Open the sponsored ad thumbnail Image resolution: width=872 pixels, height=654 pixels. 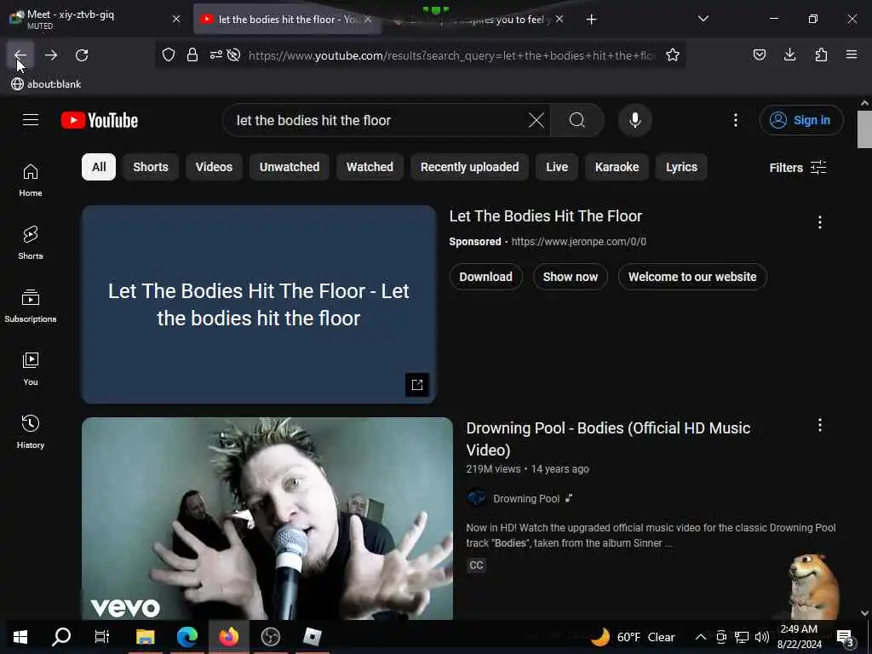(259, 304)
